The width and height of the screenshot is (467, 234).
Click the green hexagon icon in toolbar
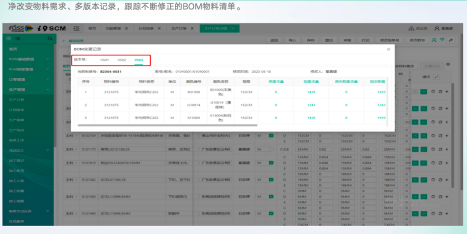coord(442,39)
